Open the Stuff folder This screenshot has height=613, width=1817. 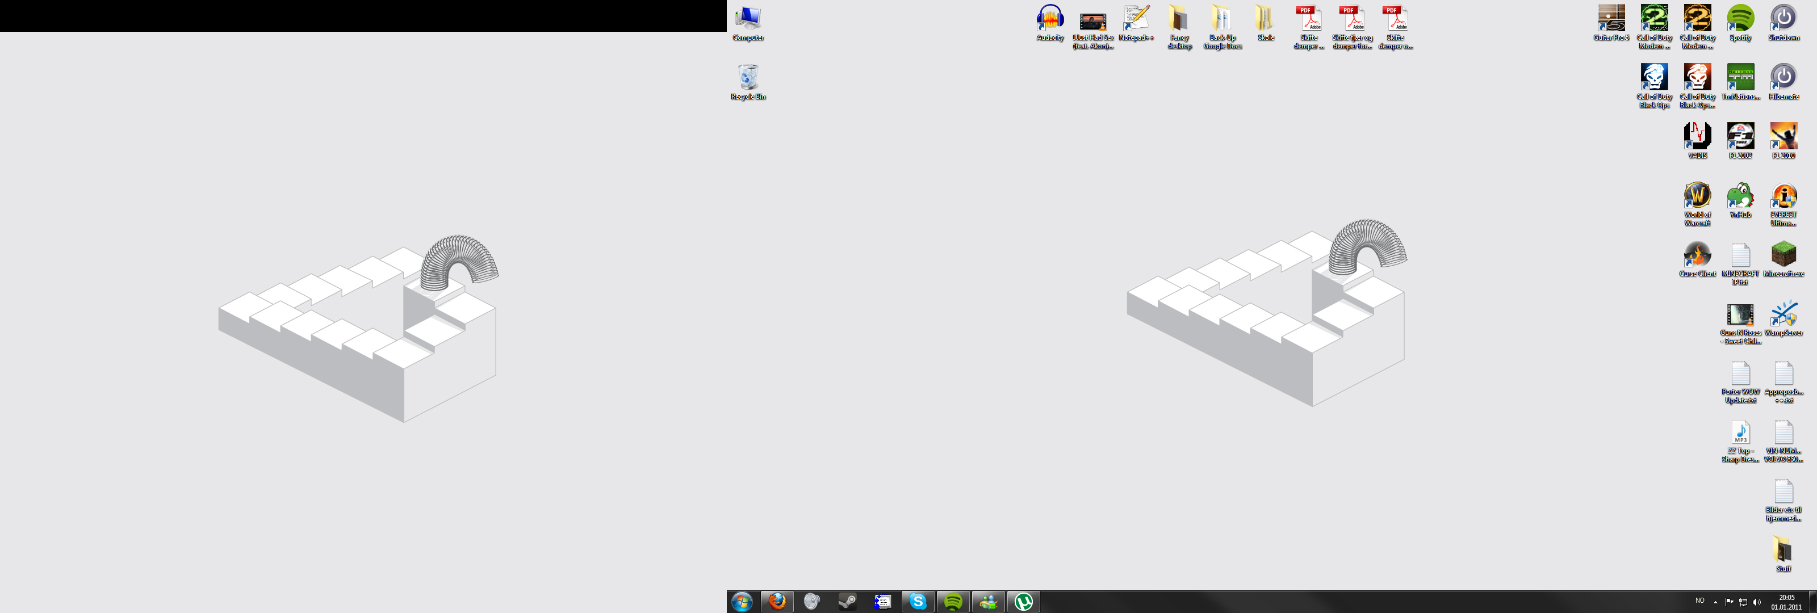1783,555
